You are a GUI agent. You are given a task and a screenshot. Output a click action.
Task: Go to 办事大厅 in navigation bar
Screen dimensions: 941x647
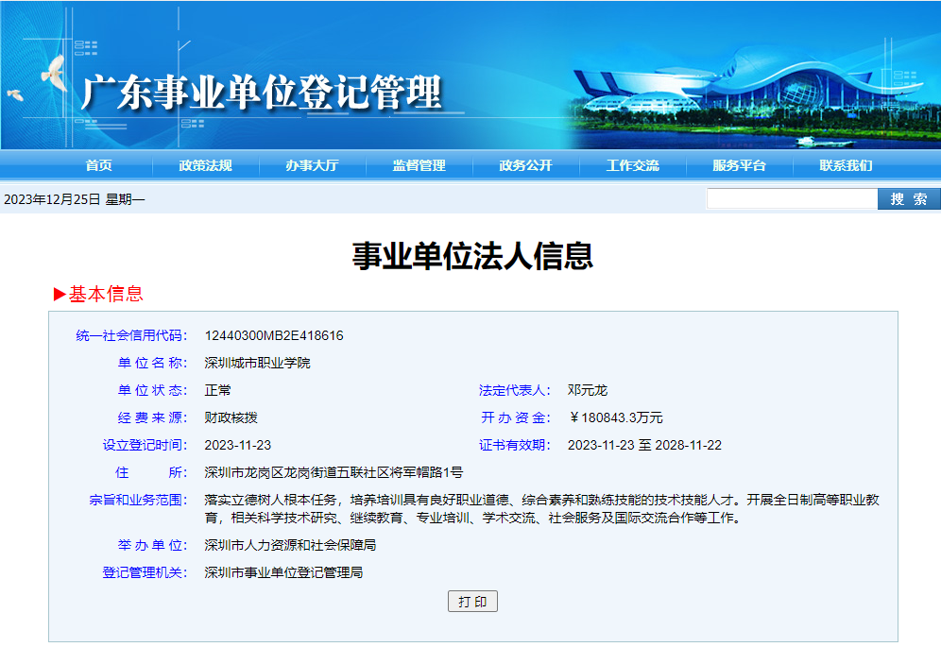(312, 165)
